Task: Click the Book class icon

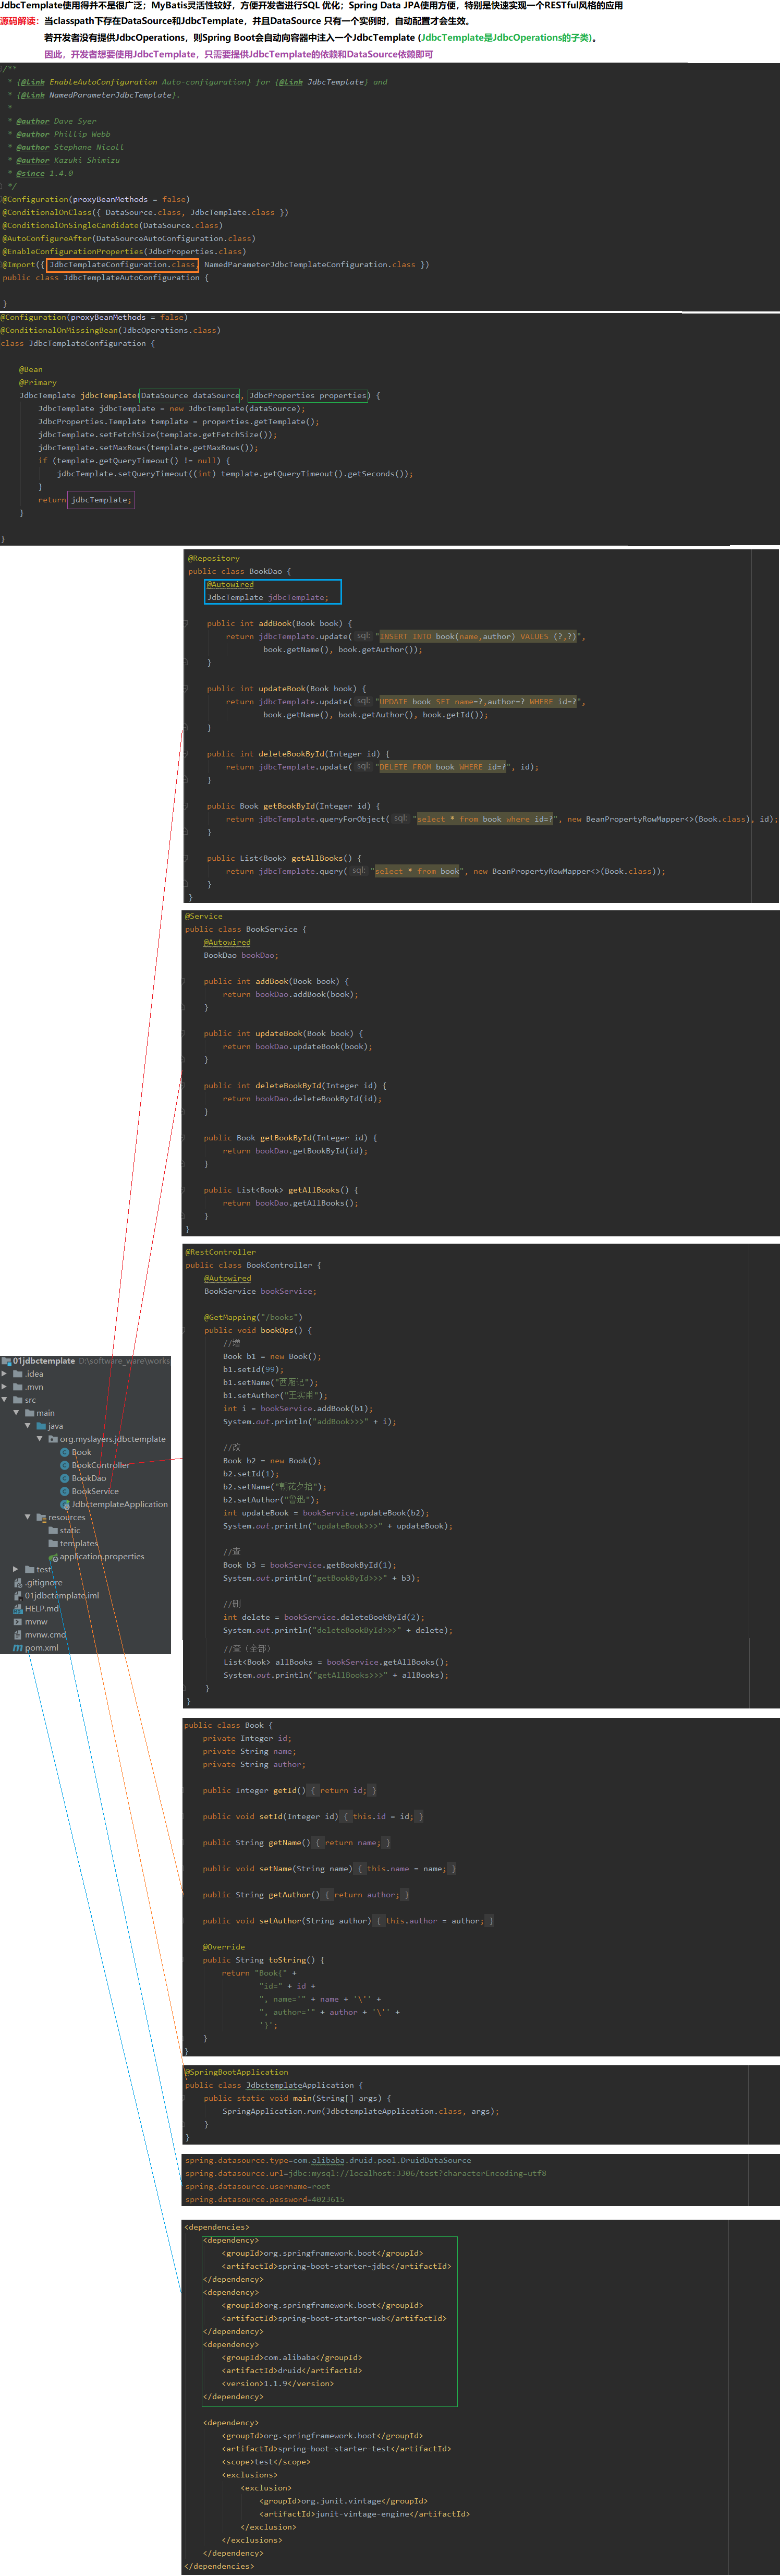Action: coord(65,1452)
